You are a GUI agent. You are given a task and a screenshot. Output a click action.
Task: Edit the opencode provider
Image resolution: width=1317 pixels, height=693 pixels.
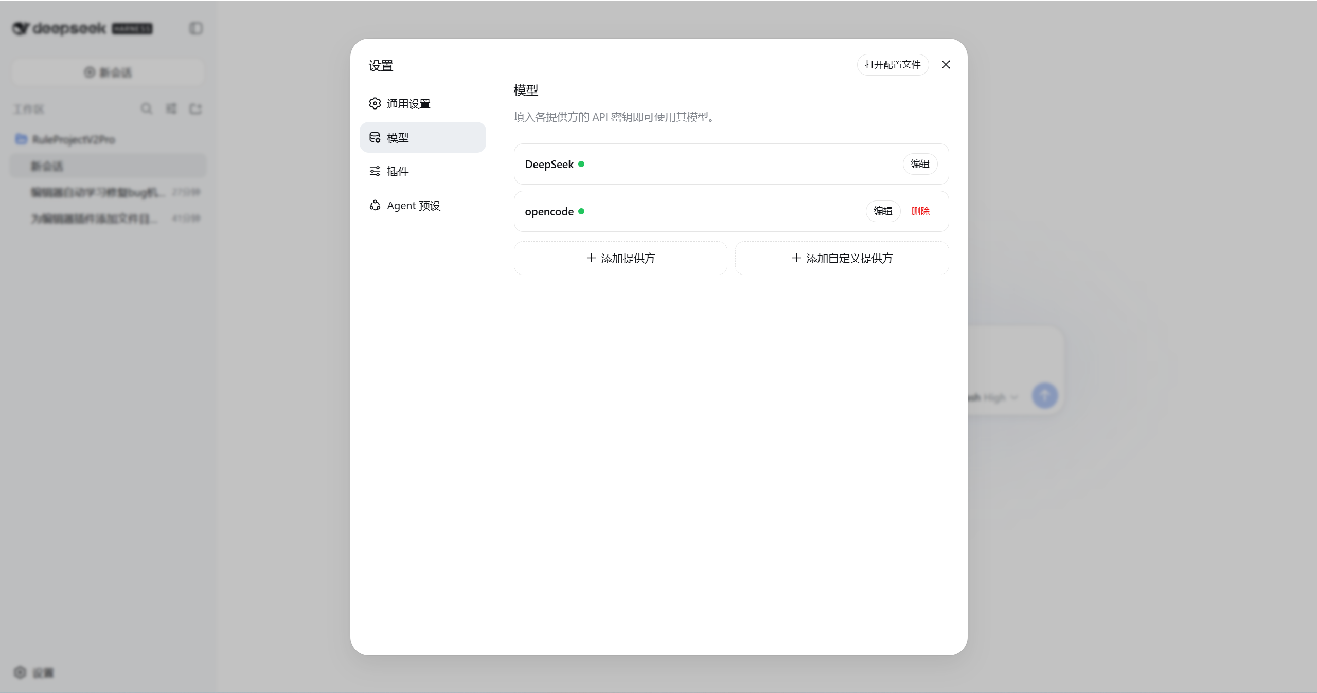click(883, 211)
